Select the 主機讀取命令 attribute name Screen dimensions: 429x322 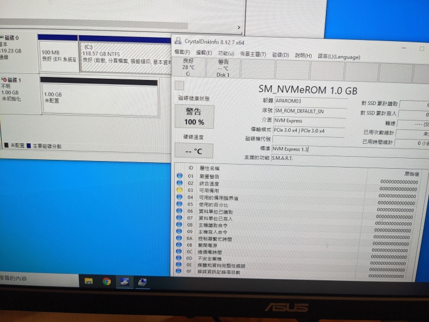(213, 225)
